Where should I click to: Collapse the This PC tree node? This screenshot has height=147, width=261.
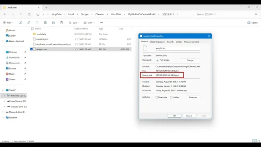[3, 90]
